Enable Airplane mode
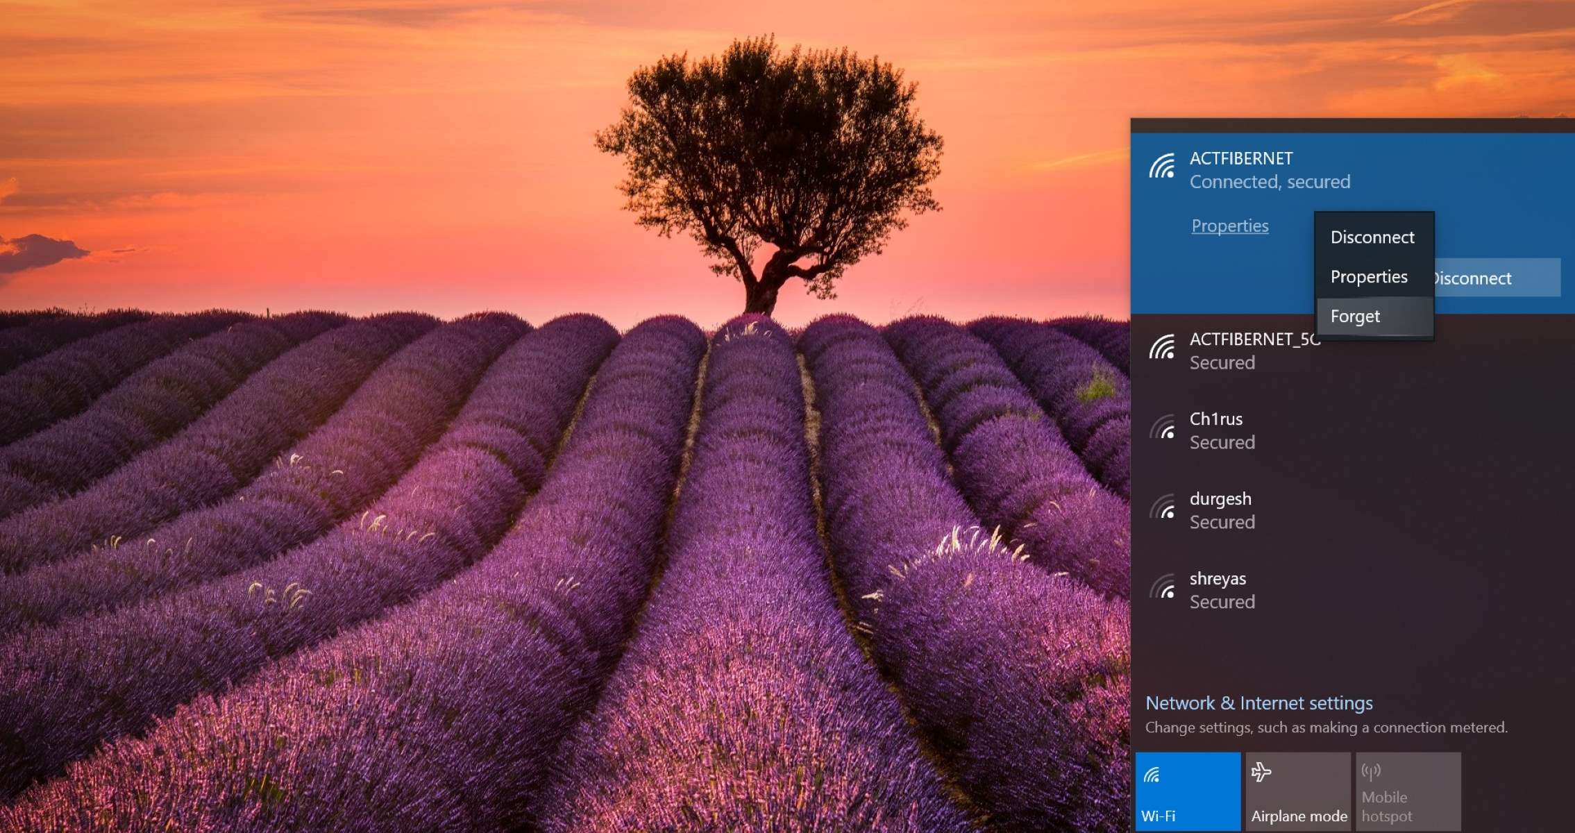1575x833 pixels. pos(1297,791)
